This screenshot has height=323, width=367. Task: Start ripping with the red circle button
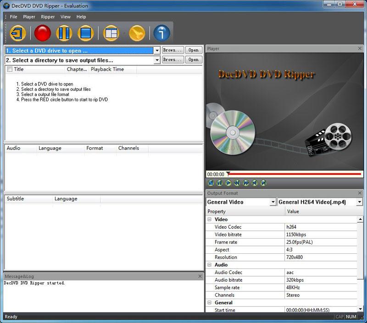coord(42,33)
